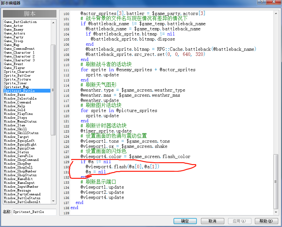Image resolution: width=282 pixels, height=227 pixels.
Task: Select the Game_Actor script
Action: click(x=13, y=26)
